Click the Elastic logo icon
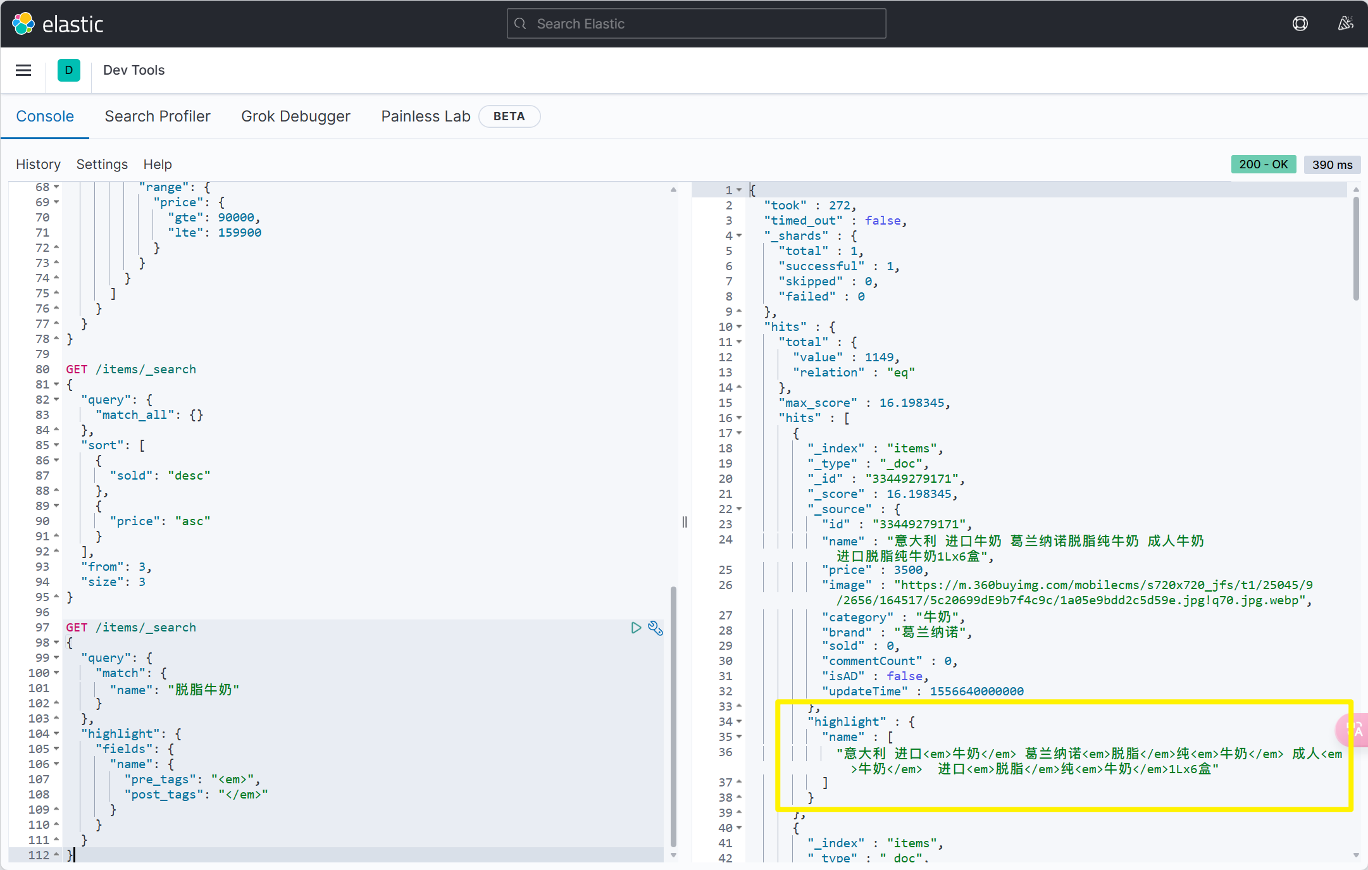This screenshot has width=1368, height=870. point(23,24)
